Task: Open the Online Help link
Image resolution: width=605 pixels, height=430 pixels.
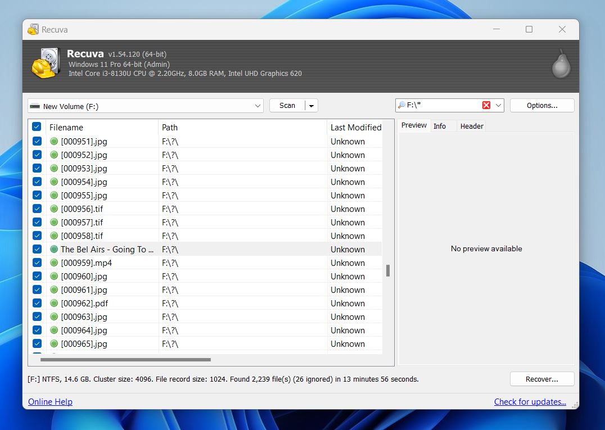Action: point(50,402)
